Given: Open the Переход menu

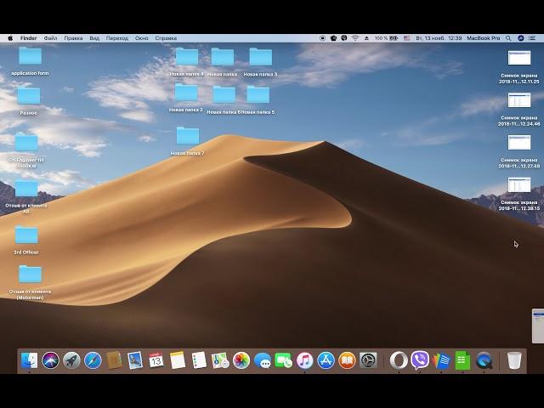Looking at the screenshot, I should [x=117, y=38].
